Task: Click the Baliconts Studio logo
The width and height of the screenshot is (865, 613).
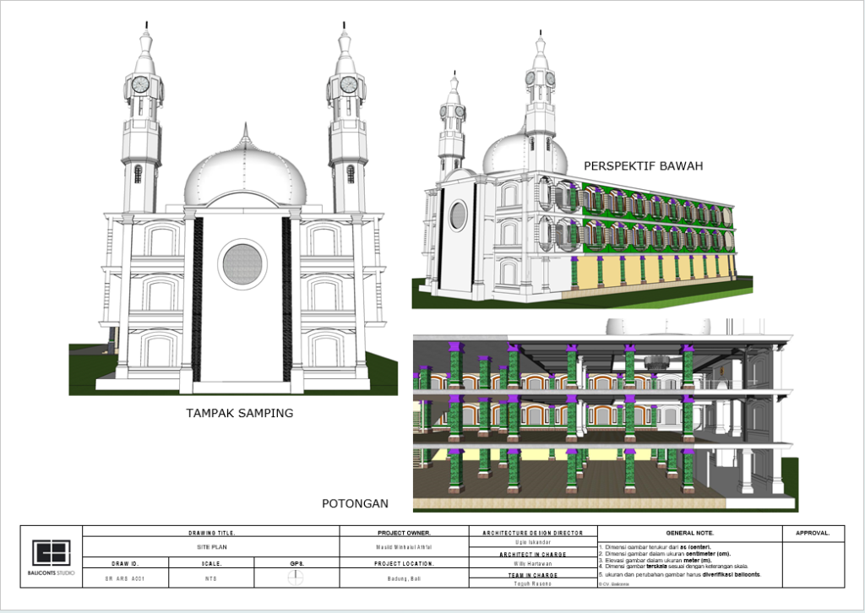Action: click(x=52, y=553)
